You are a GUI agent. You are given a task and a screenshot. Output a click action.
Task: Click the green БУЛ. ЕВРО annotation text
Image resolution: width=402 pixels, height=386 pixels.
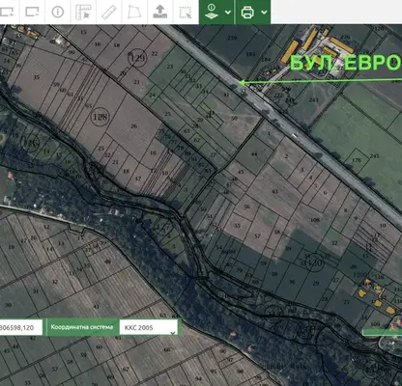pyautogui.click(x=346, y=63)
